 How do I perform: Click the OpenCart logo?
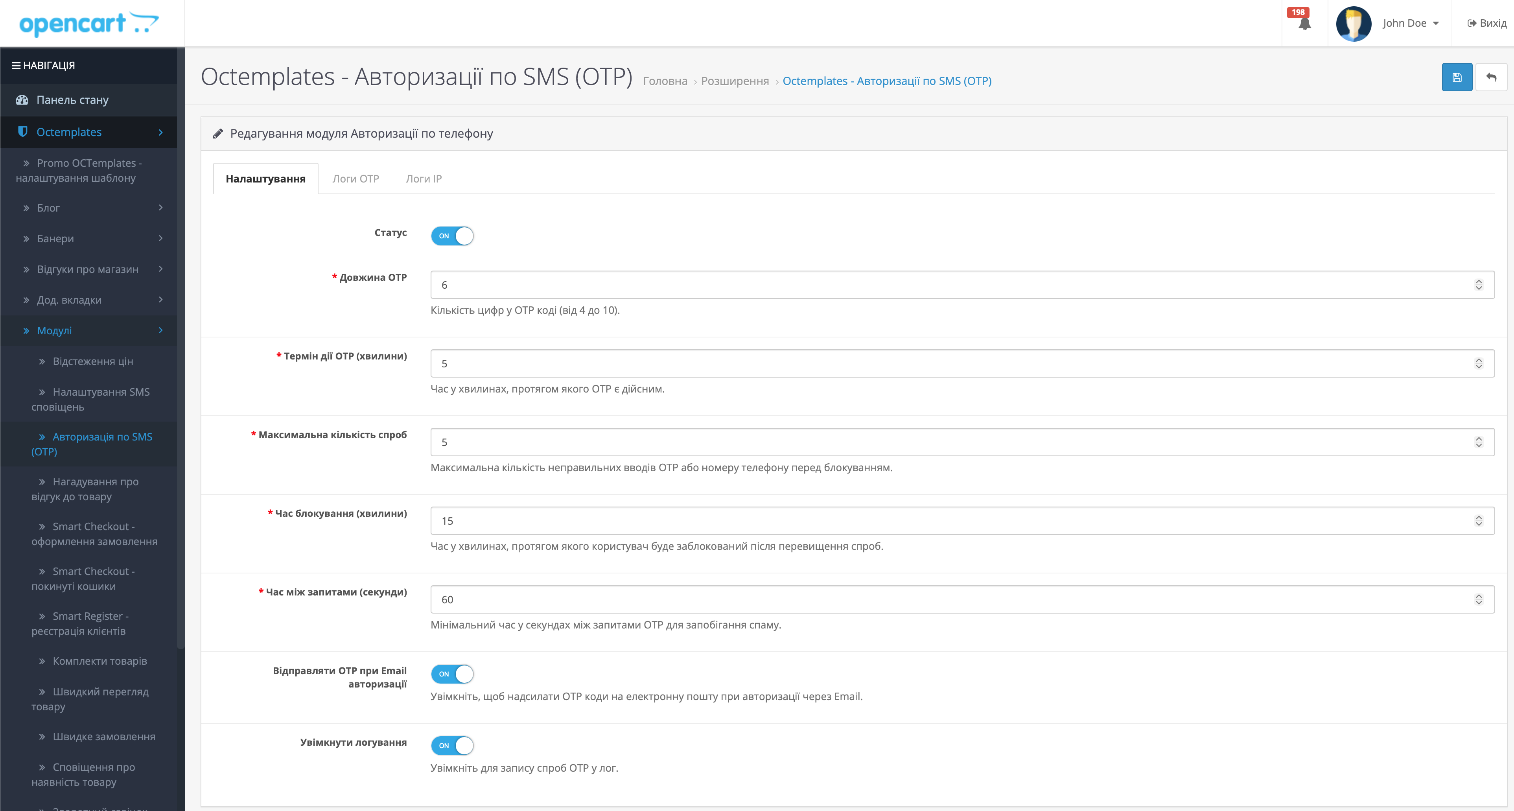click(x=89, y=24)
